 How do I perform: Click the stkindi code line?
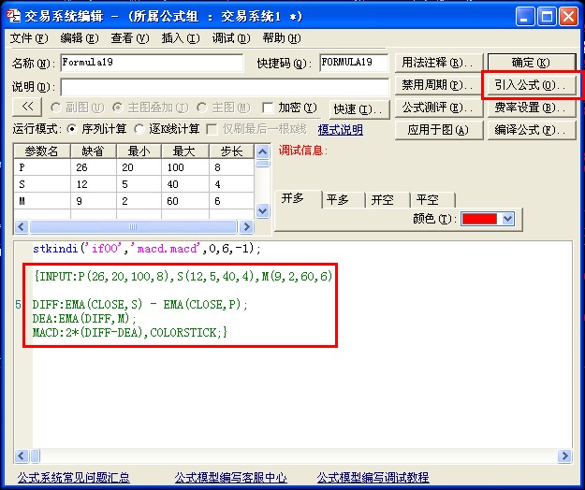point(147,249)
